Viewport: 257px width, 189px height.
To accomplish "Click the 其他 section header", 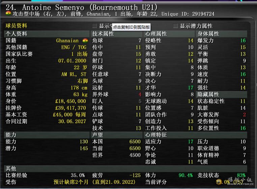I will pyautogui.click(x=125, y=168).
